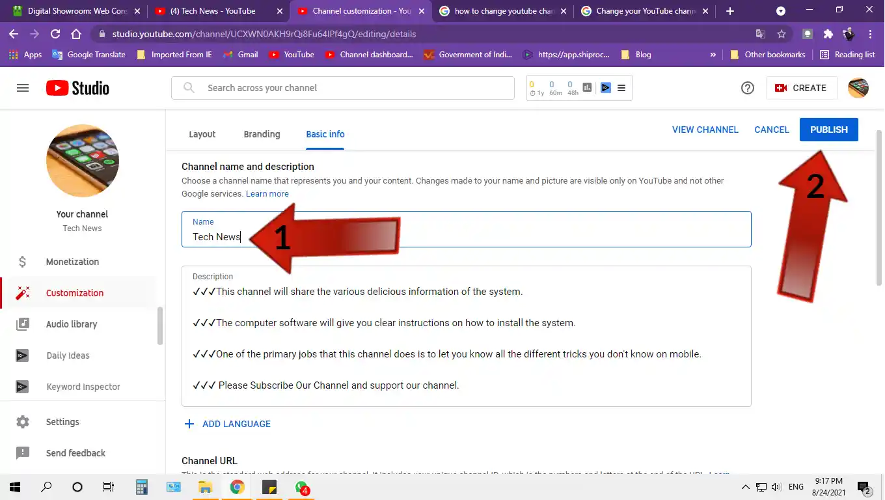The image size is (885, 500).
Task: Publish the channel changes
Action: pyautogui.click(x=829, y=130)
